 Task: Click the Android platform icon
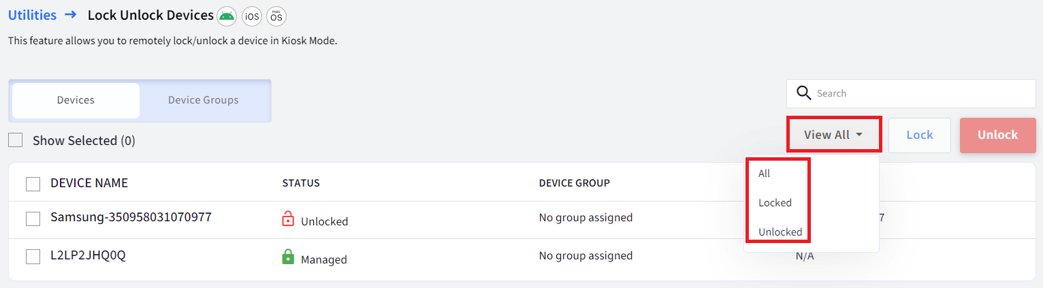[227, 15]
